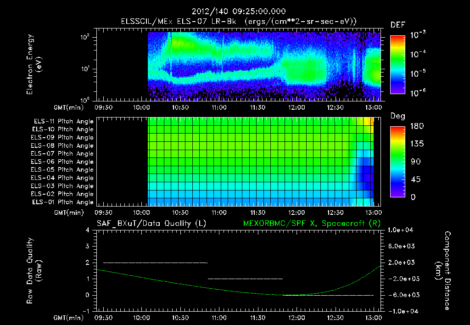Image resolution: width=470 pixels, height=325 pixels.
Task: Click 09:30 tick under the bottom plot
Action: (x=103, y=318)
